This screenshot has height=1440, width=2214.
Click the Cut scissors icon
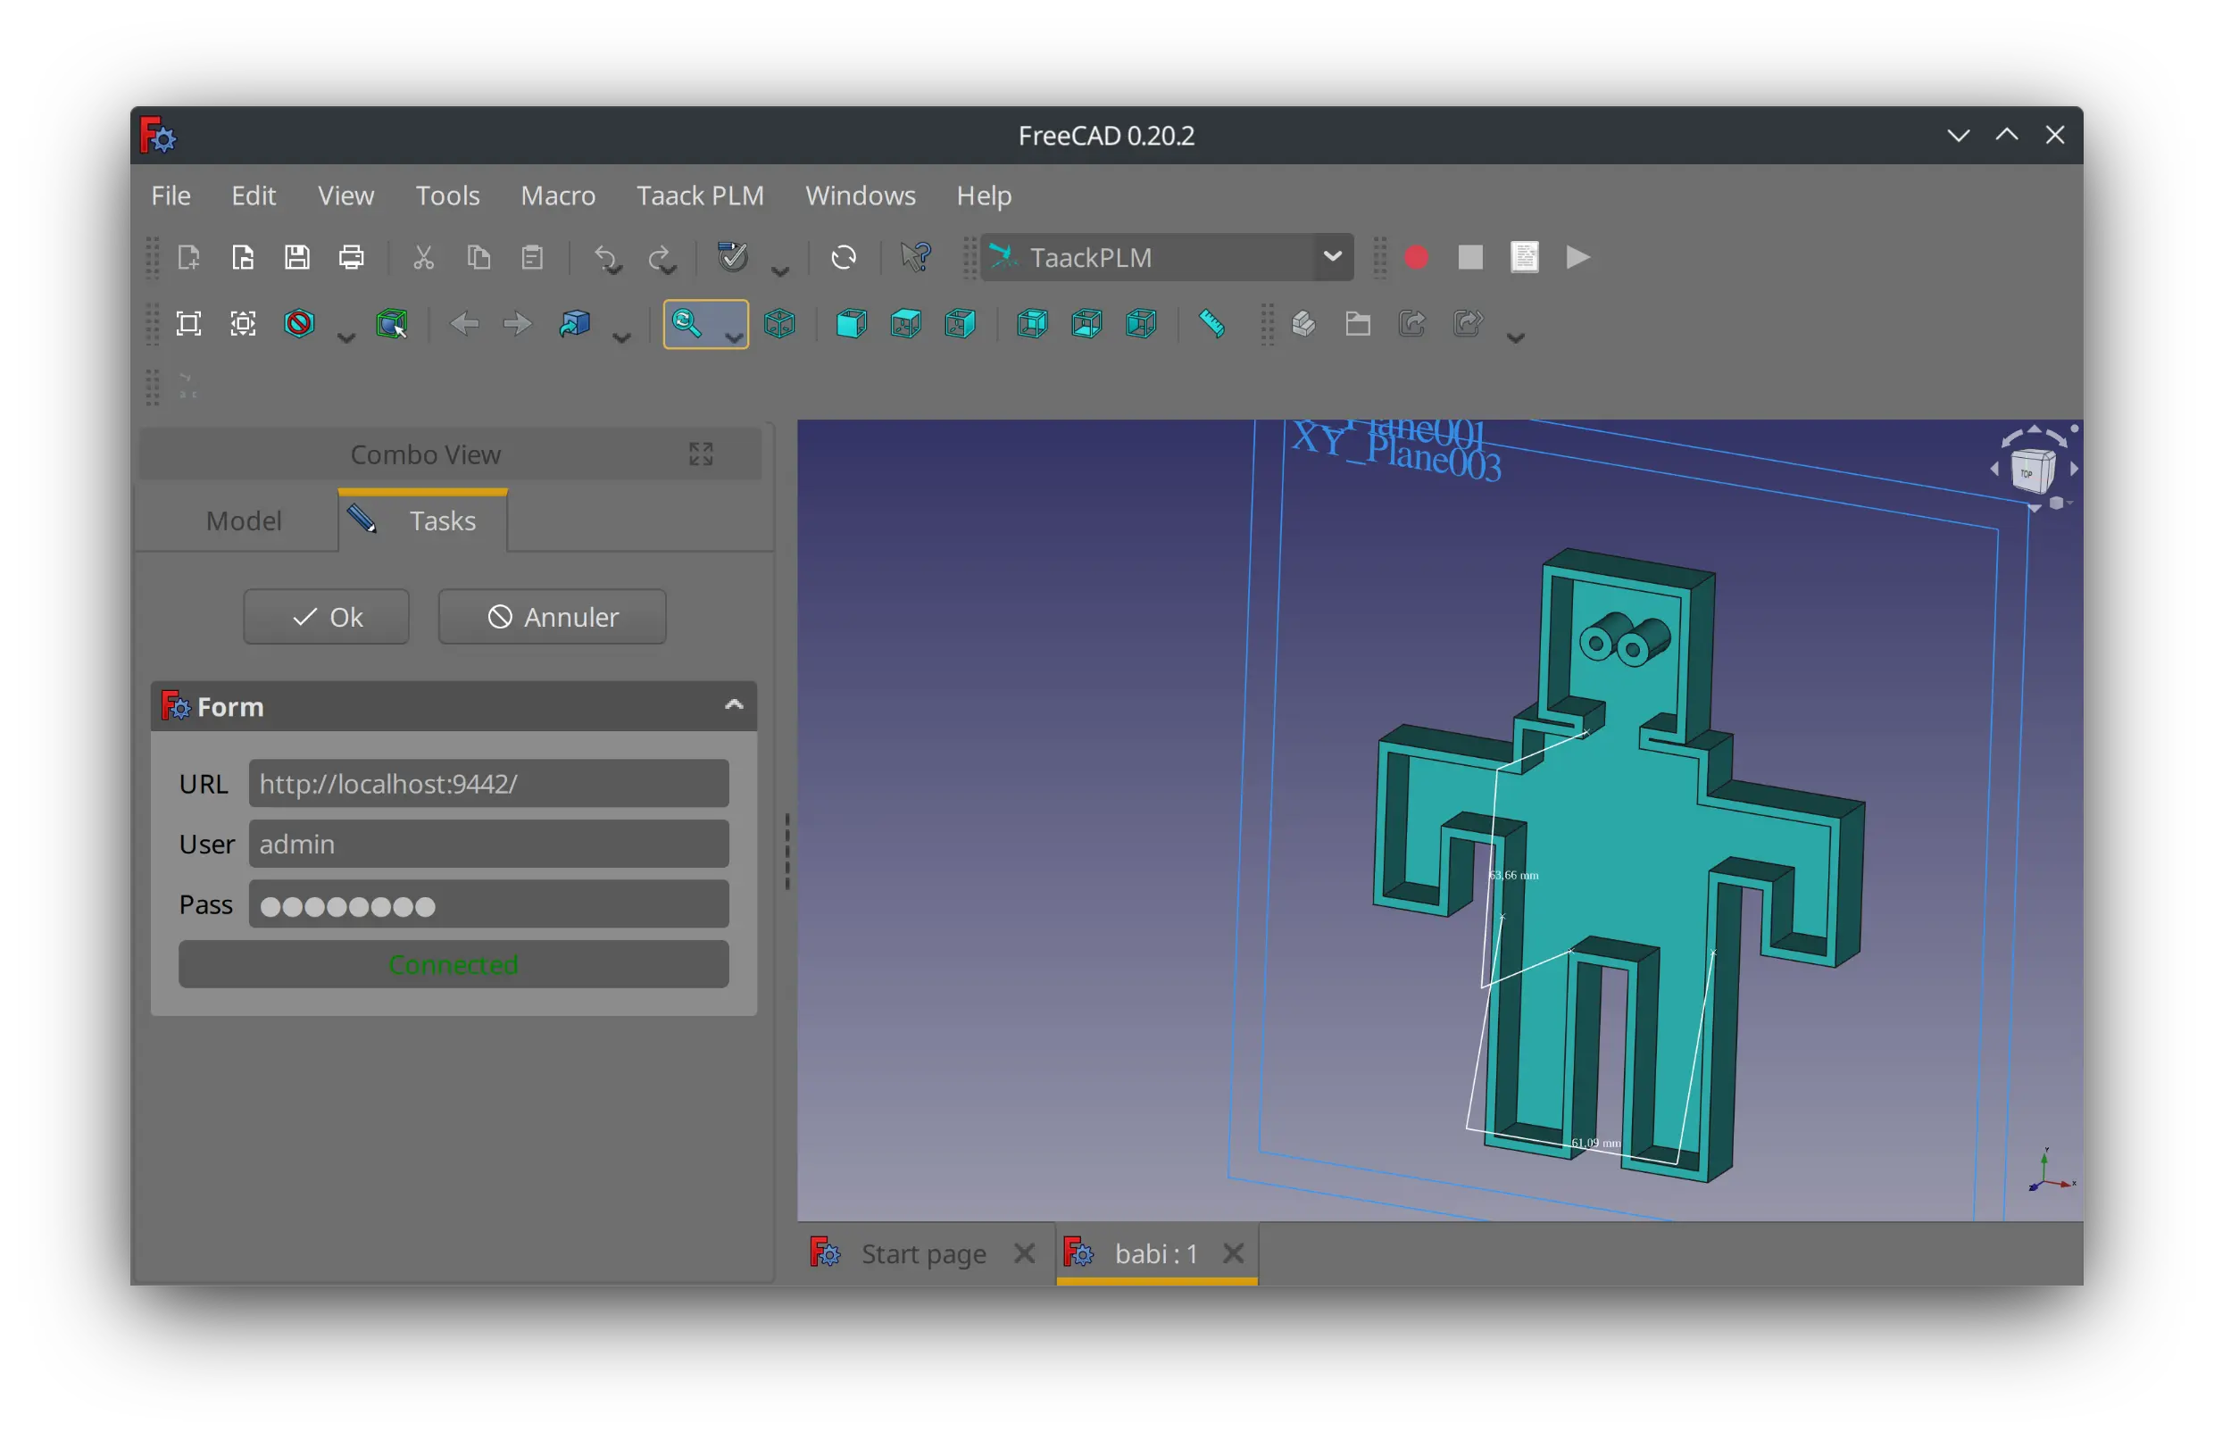click(424, 257)
